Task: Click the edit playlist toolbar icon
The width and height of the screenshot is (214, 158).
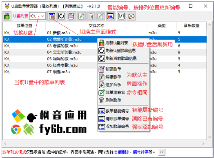Action: click(x=81, y=16)
